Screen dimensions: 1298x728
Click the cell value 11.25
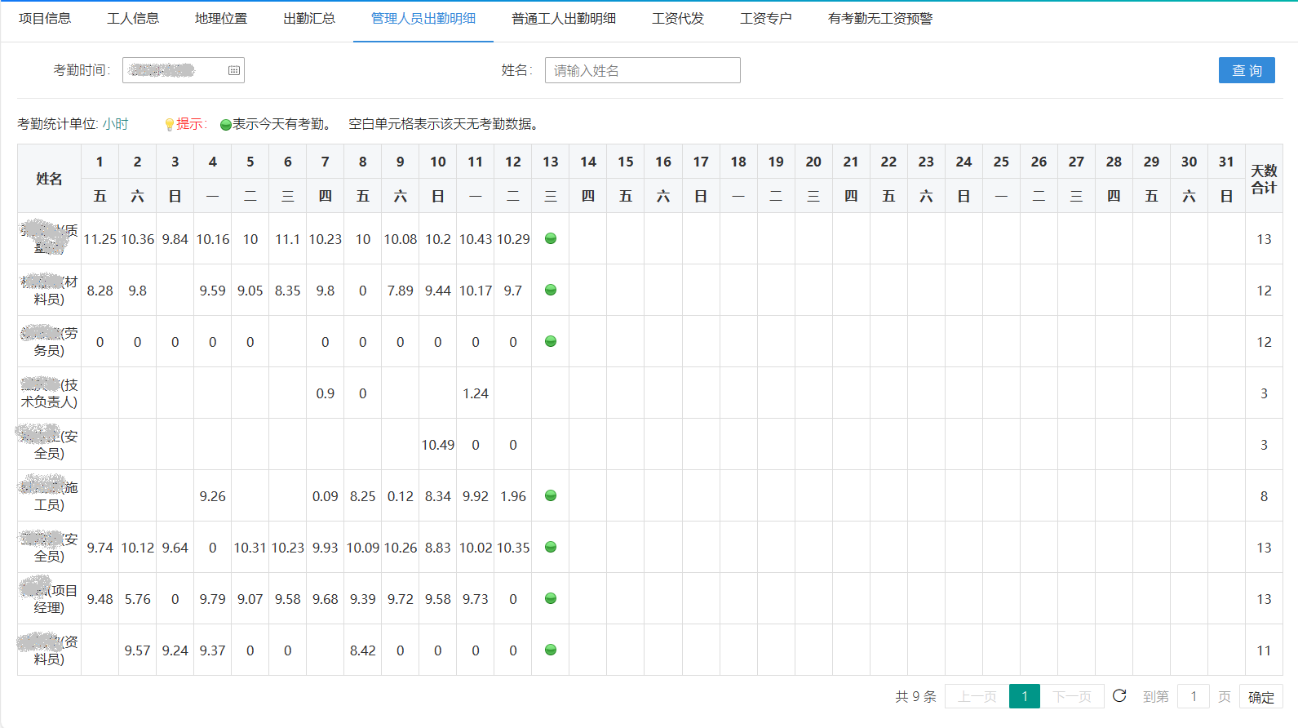pyautogui.click(x=100, y=239)
